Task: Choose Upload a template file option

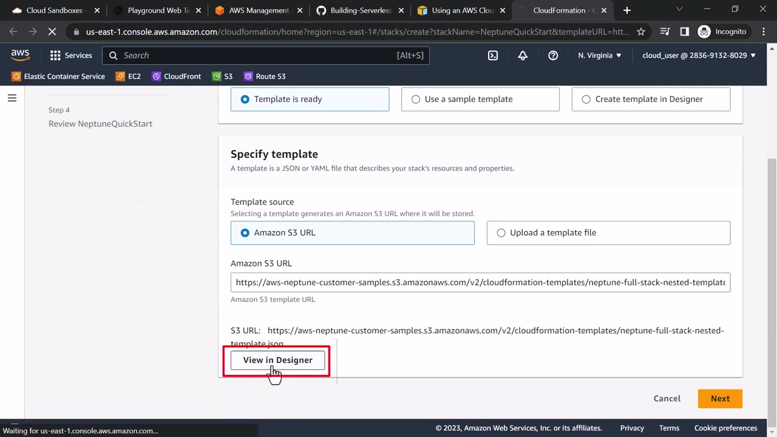Action: 608,232
